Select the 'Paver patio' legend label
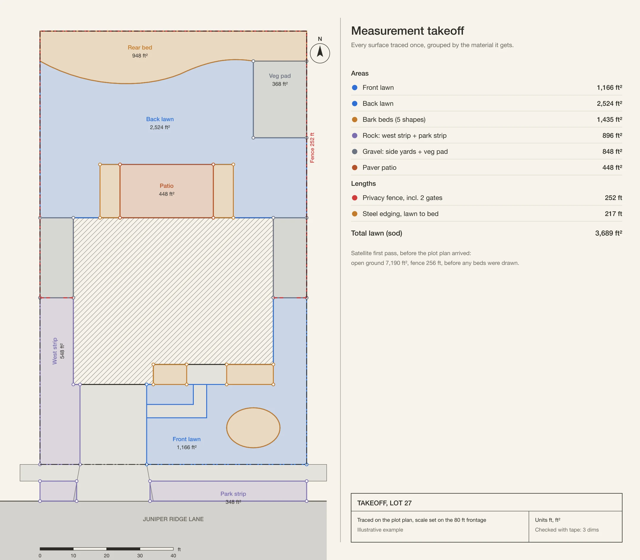The width and height of the screenshot is (640, 560). point(379,167)
